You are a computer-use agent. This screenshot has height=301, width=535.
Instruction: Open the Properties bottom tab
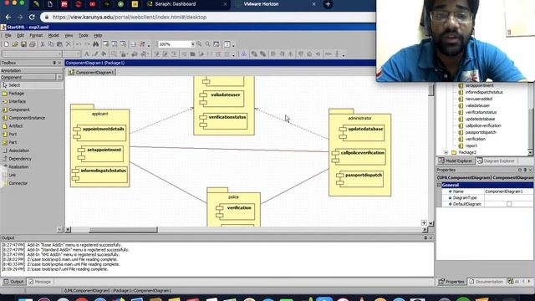[x=451, y=282]
